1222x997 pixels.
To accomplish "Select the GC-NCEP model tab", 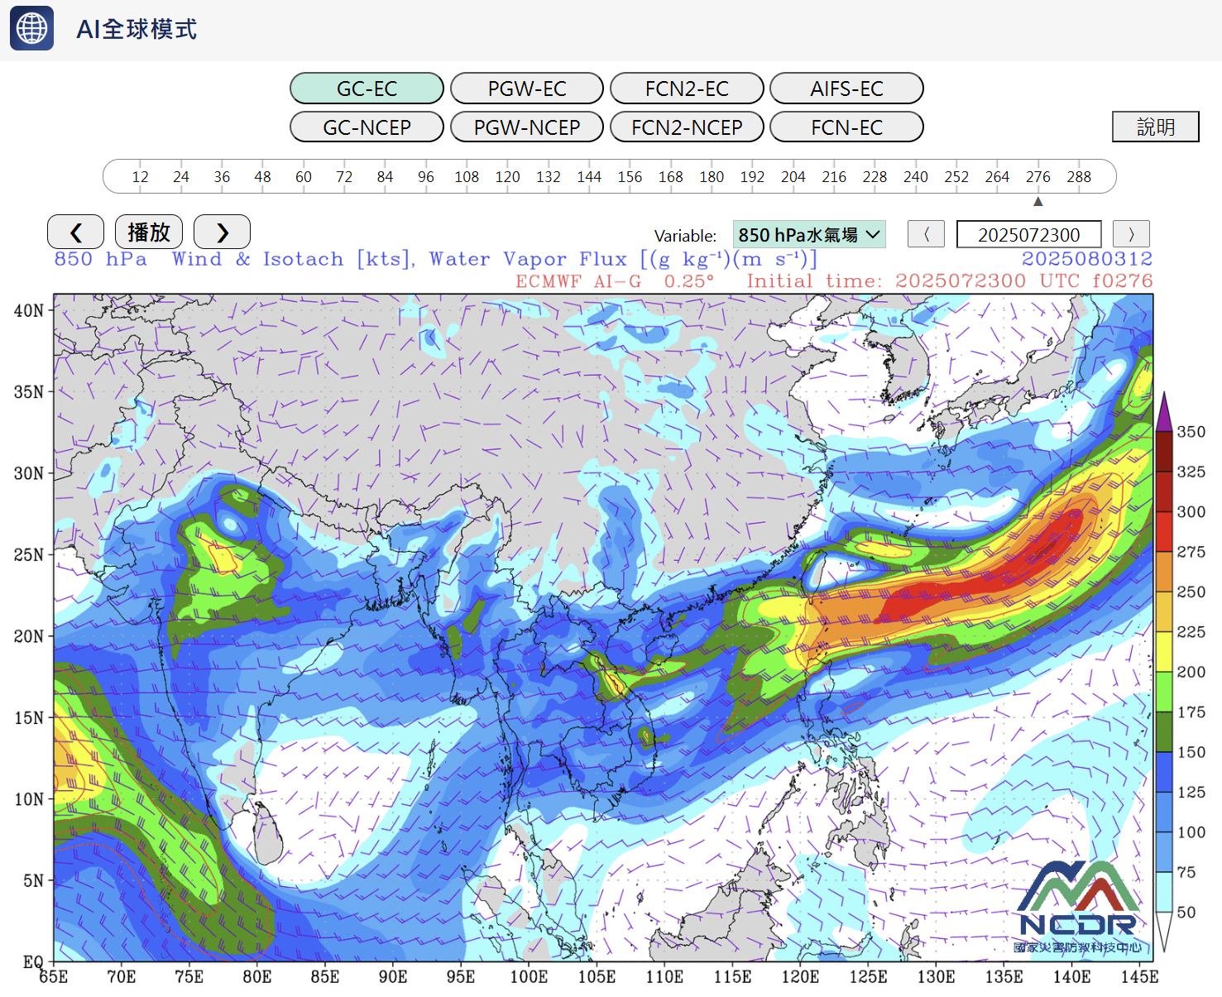I will tap(367, 127).
